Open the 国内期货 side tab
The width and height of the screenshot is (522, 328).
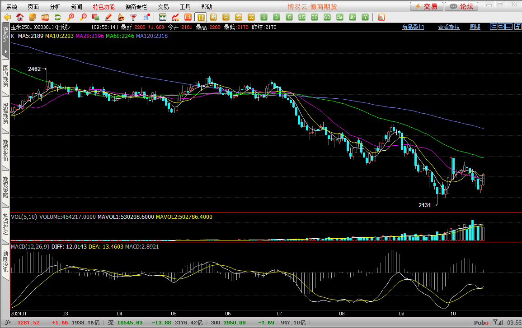[x=5, y=77]
